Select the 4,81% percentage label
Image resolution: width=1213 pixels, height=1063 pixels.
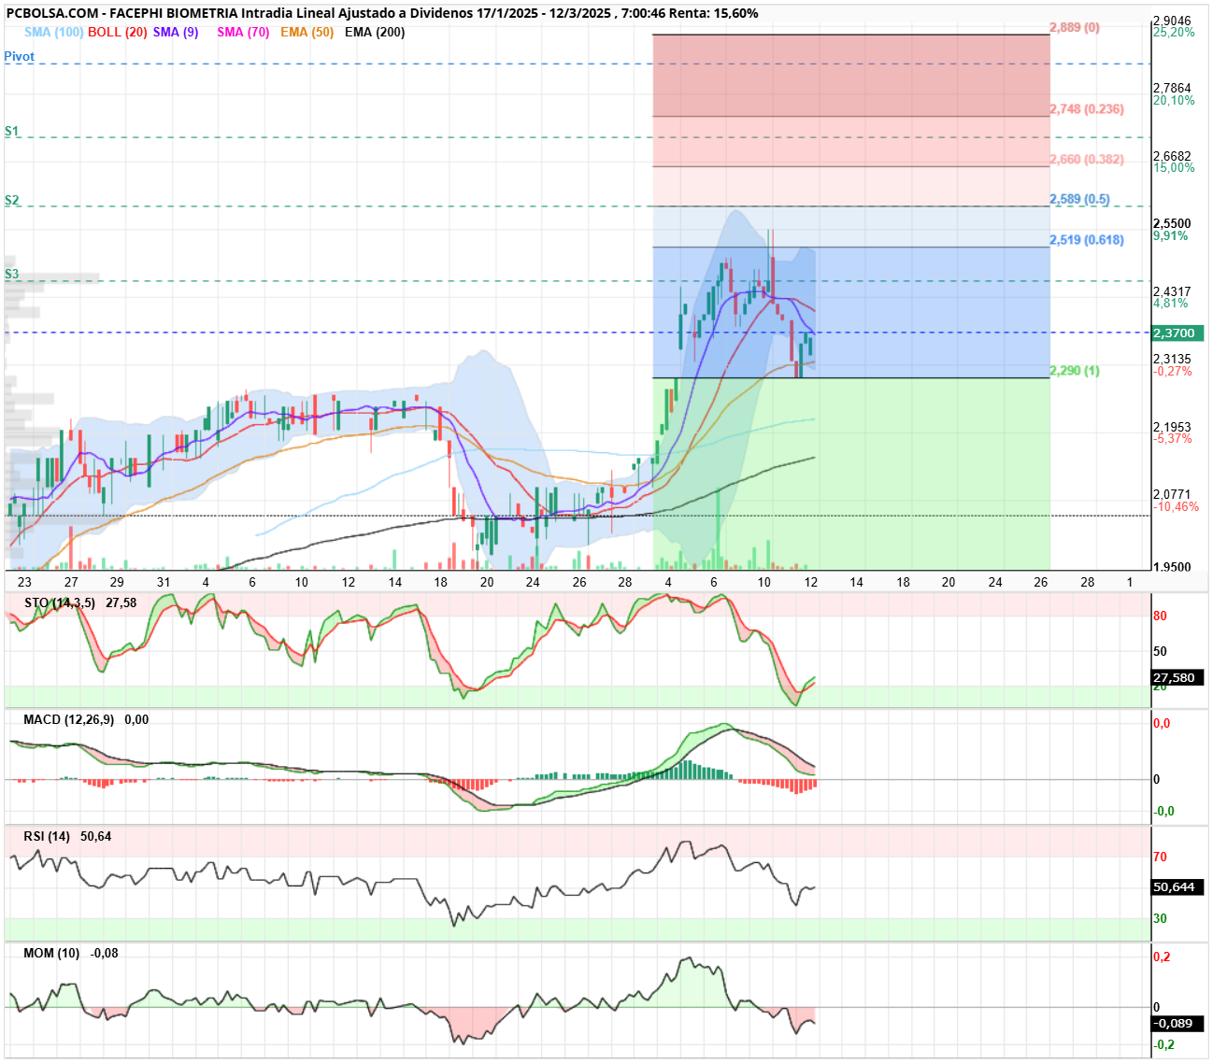[x=1171, y=304]
